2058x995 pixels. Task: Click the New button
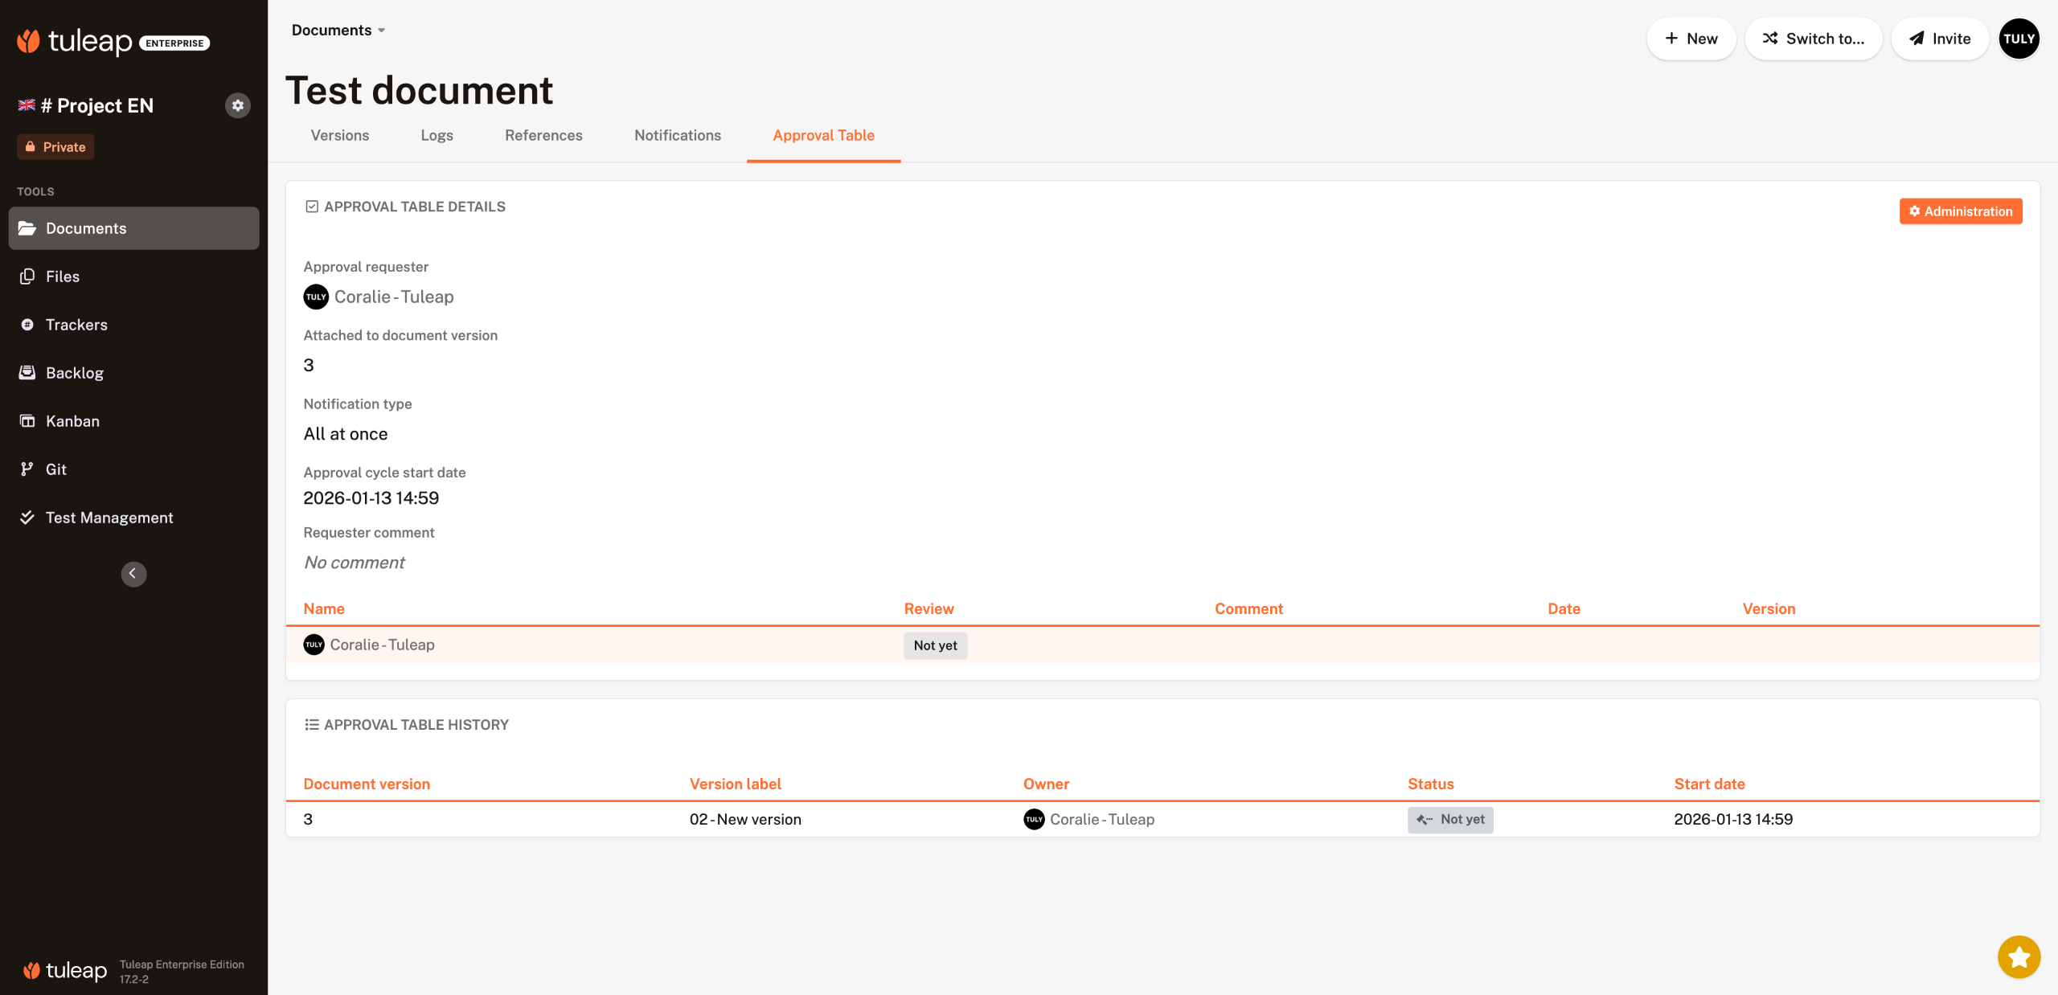(x=1691, y=39)
